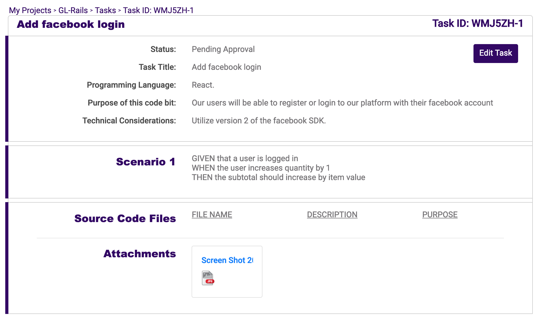Click the Utilize version 2 SDK text
Image resolution: width=537 pixels, height=315 pixels.
259,120
